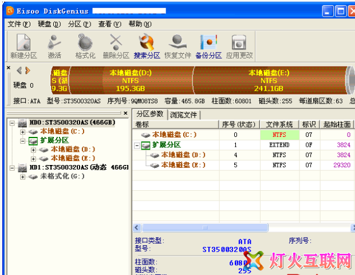The width and height of the screenshot is (355, 275).
Task: Collapse 扩展分区 node in left tree
Action: (22, 141)
